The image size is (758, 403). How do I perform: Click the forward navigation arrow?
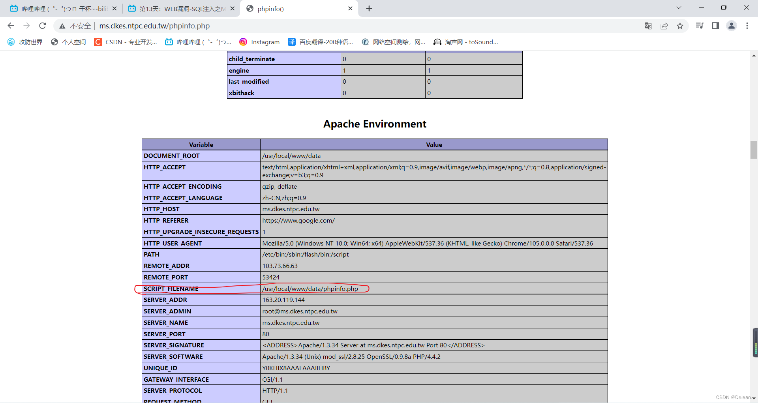tap(26, 26)
